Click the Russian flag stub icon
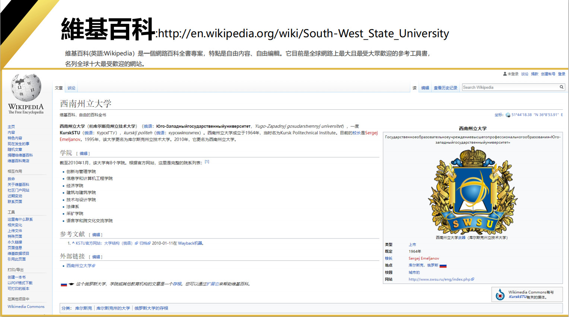 point(64,284)
